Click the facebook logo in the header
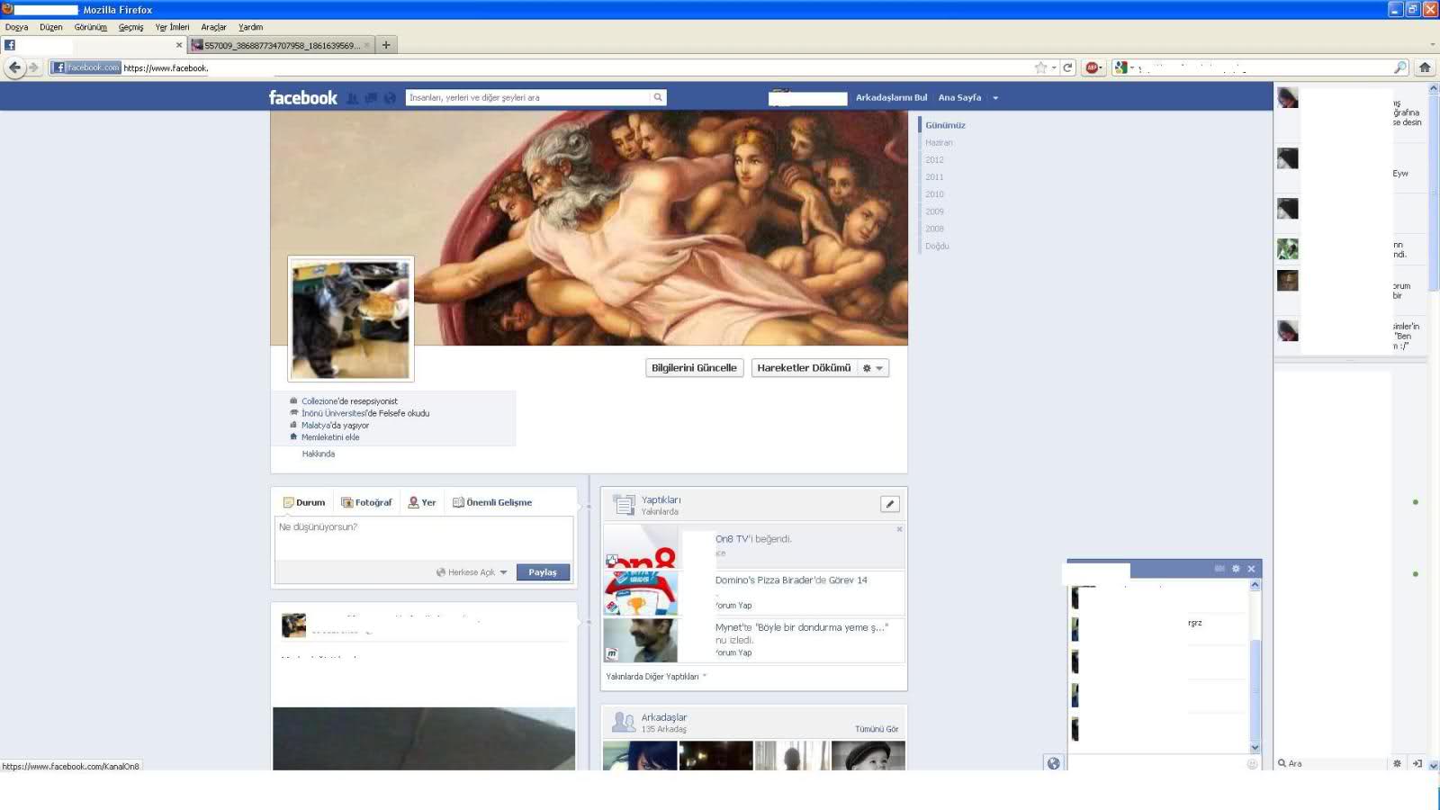This screenshot has height=810, width=1440. point(302,97)
